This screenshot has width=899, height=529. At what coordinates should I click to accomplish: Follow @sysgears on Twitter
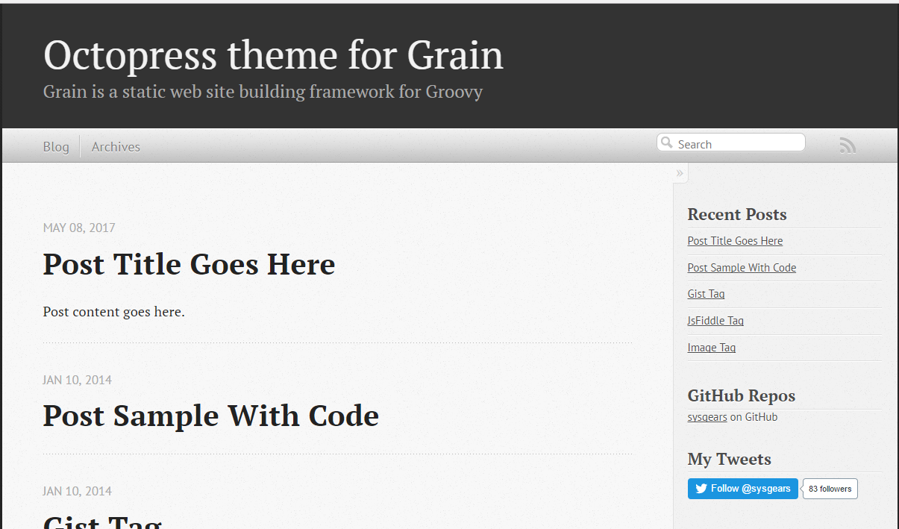(x=743, y=489)
